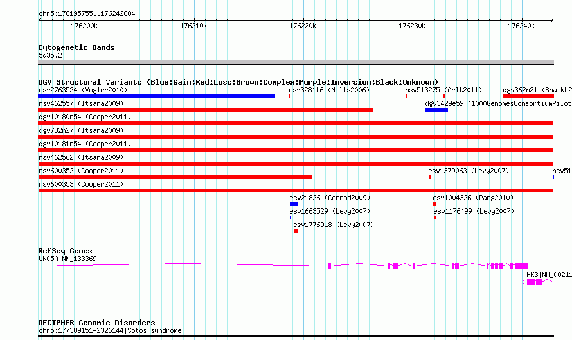Select the HK3|NM_00211 gene label
The height and width of the screenshot is (340, 572).
(549, 275)
